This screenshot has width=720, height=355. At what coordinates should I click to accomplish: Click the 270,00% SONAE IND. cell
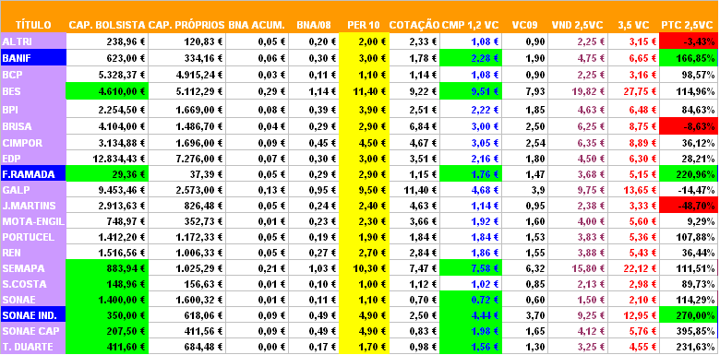pos(689,315)
